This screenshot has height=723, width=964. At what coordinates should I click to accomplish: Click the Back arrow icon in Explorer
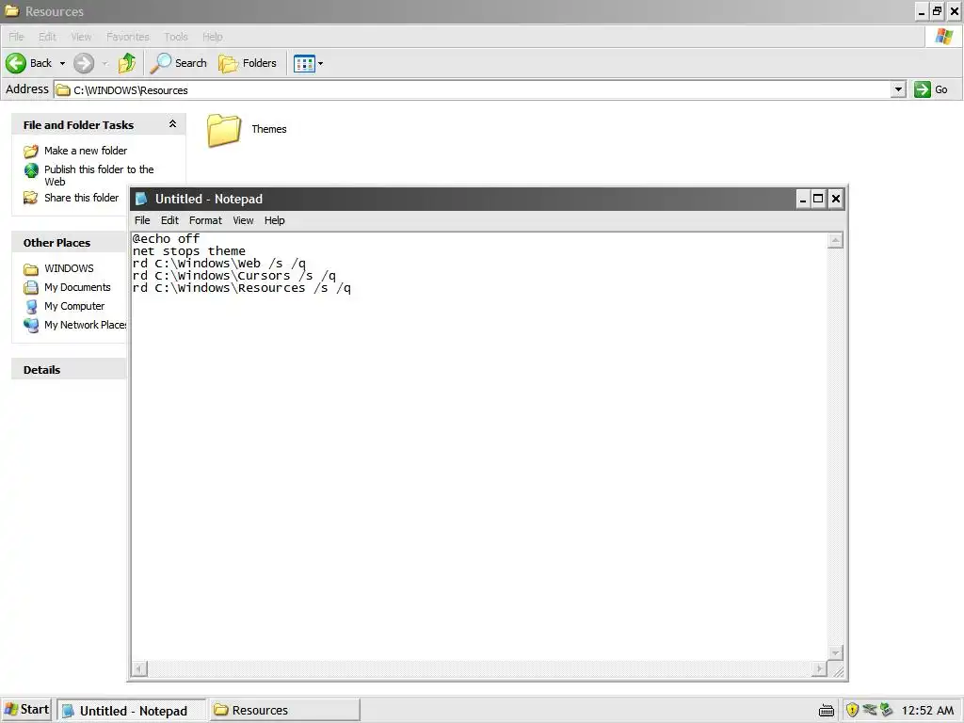point(16,63)
